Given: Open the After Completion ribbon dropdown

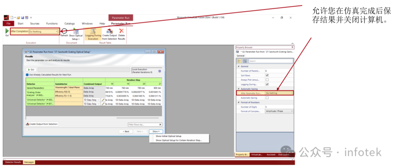Looking at the screenshot, I should [x=43, y=32].
